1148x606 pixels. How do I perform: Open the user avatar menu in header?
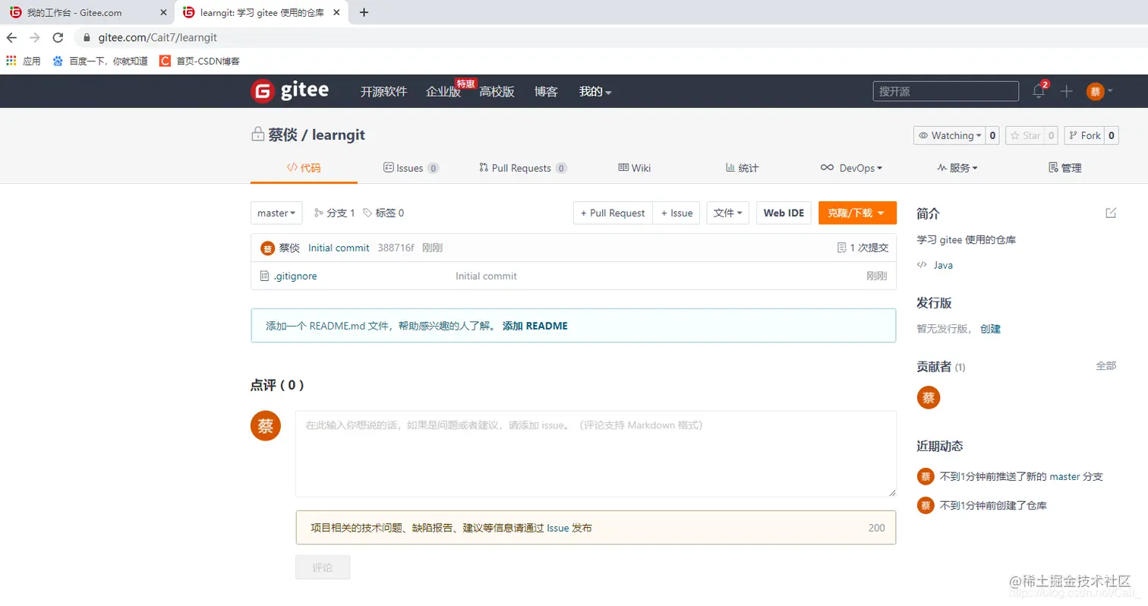coord(1099,91)
